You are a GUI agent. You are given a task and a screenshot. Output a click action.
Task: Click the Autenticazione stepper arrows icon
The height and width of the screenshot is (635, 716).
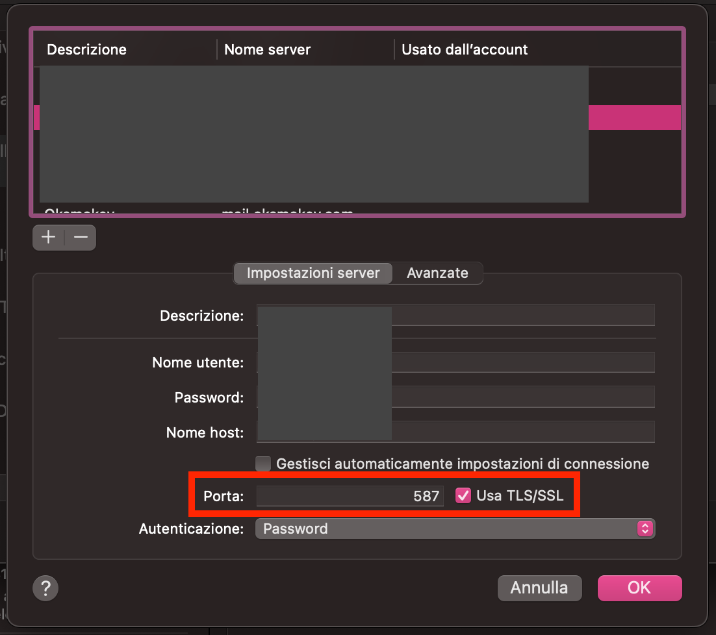(x=644, y=529)
